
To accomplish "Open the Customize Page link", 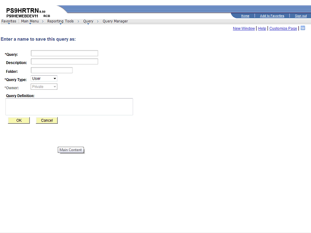I will (283, 28).
